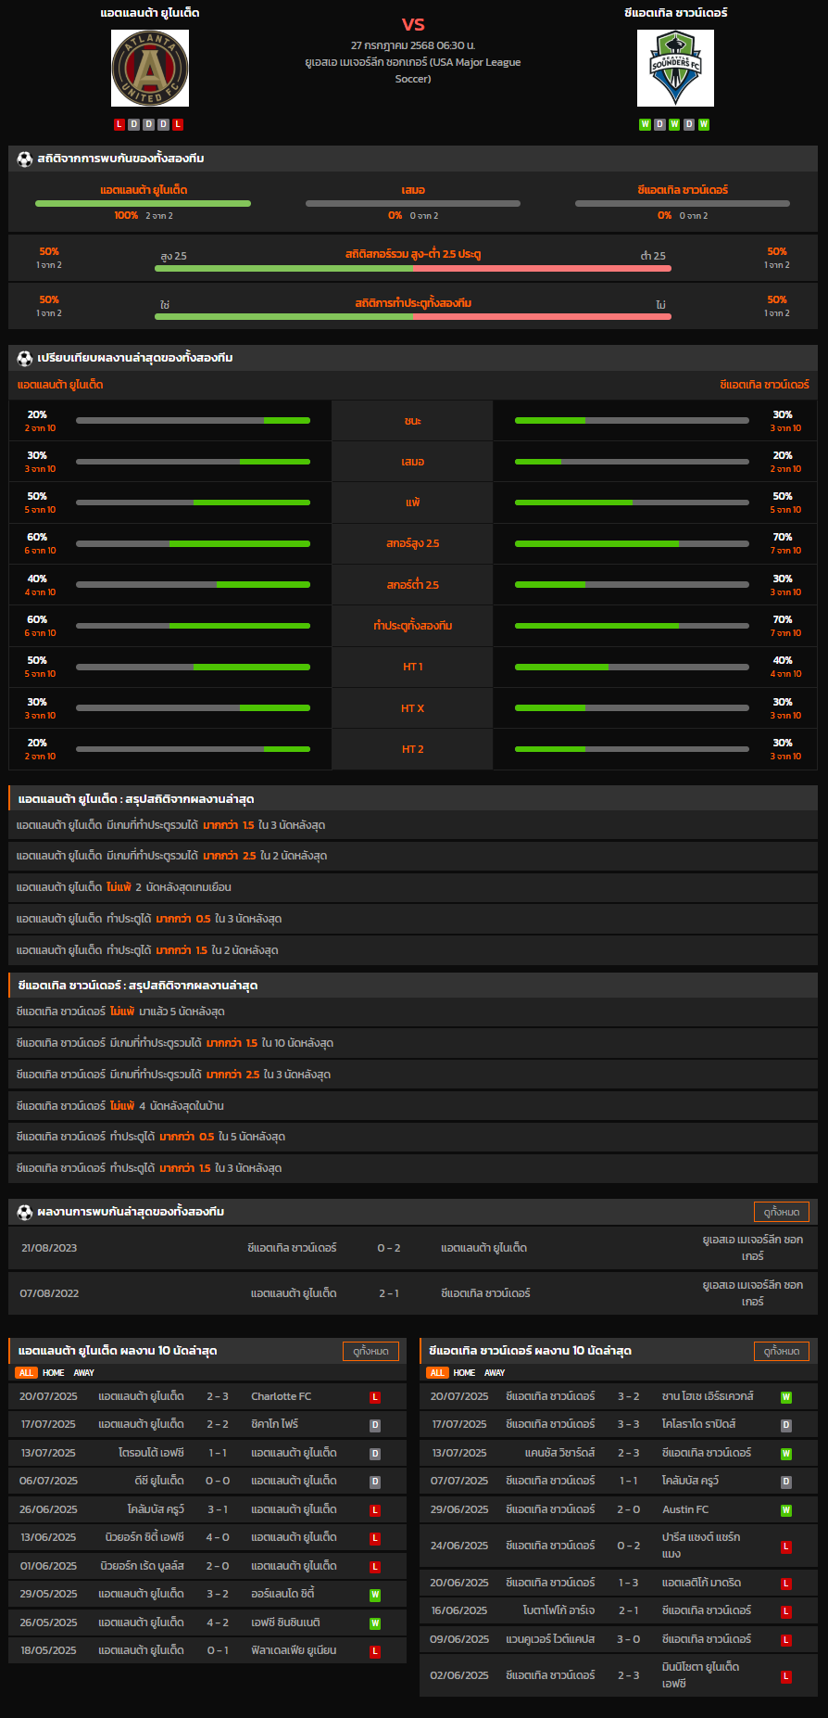Click the D badge on Seattle 17/07/2025 row
This screenshot has width=828, height=1718.
coord(786,1425)
